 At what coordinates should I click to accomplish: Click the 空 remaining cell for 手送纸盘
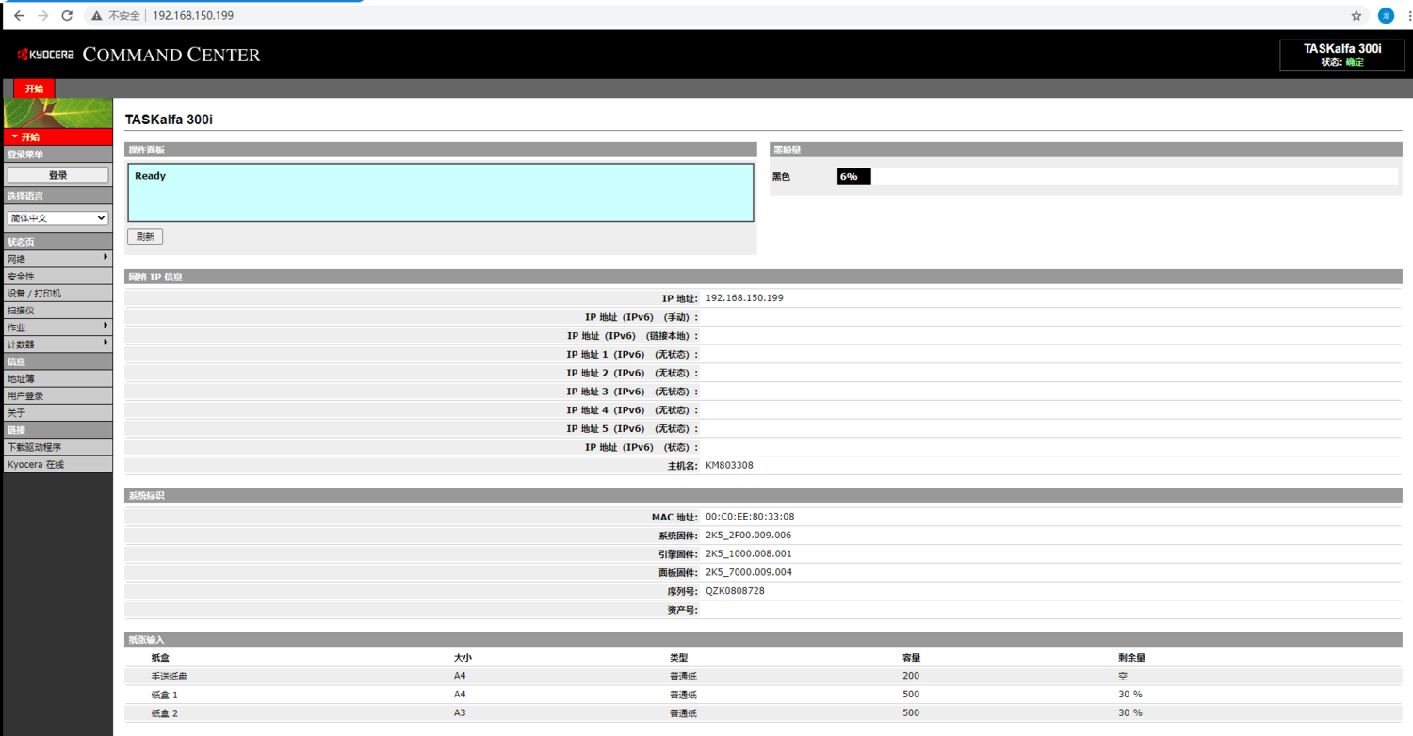pos(1123,676)
